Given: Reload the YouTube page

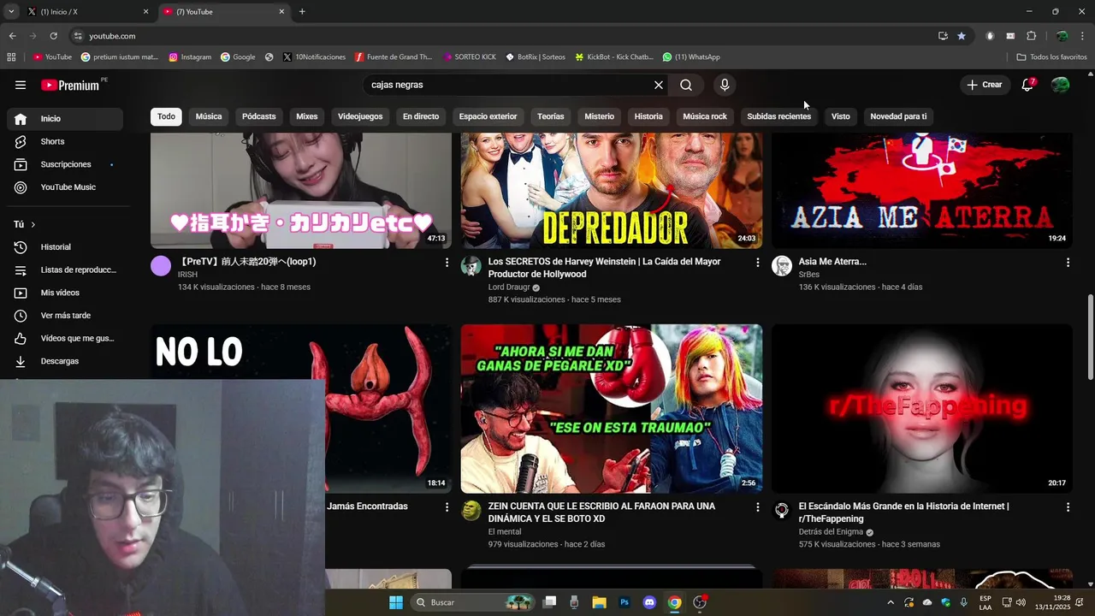Looking at the screenshot, I should [53, 36].
